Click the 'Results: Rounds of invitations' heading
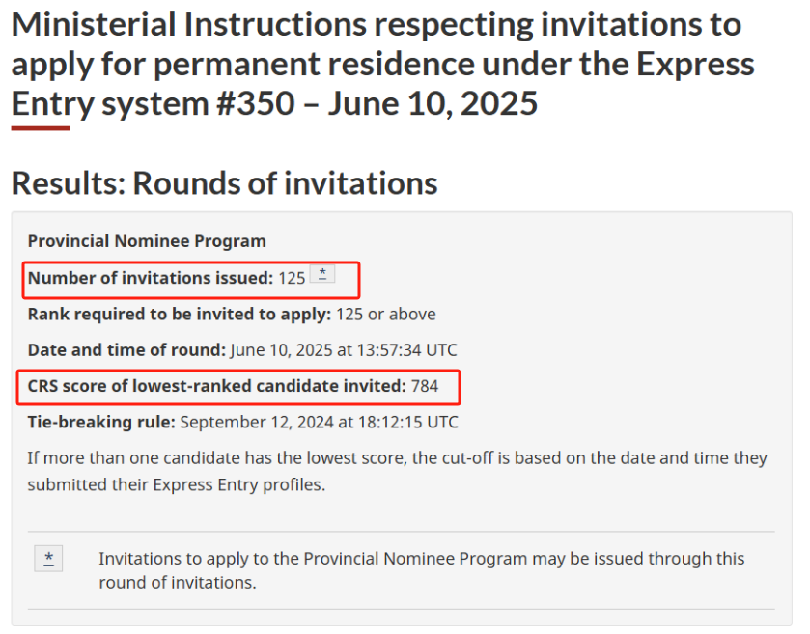Screen dimensions: 810x634 pos(225,183)
